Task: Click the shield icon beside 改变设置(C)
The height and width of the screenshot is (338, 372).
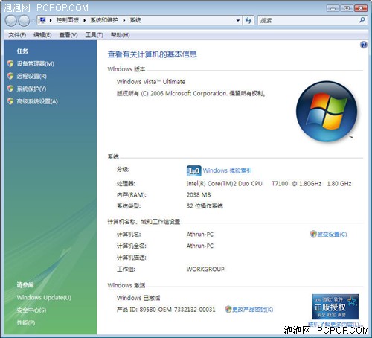Action: (x=313, y=234)
